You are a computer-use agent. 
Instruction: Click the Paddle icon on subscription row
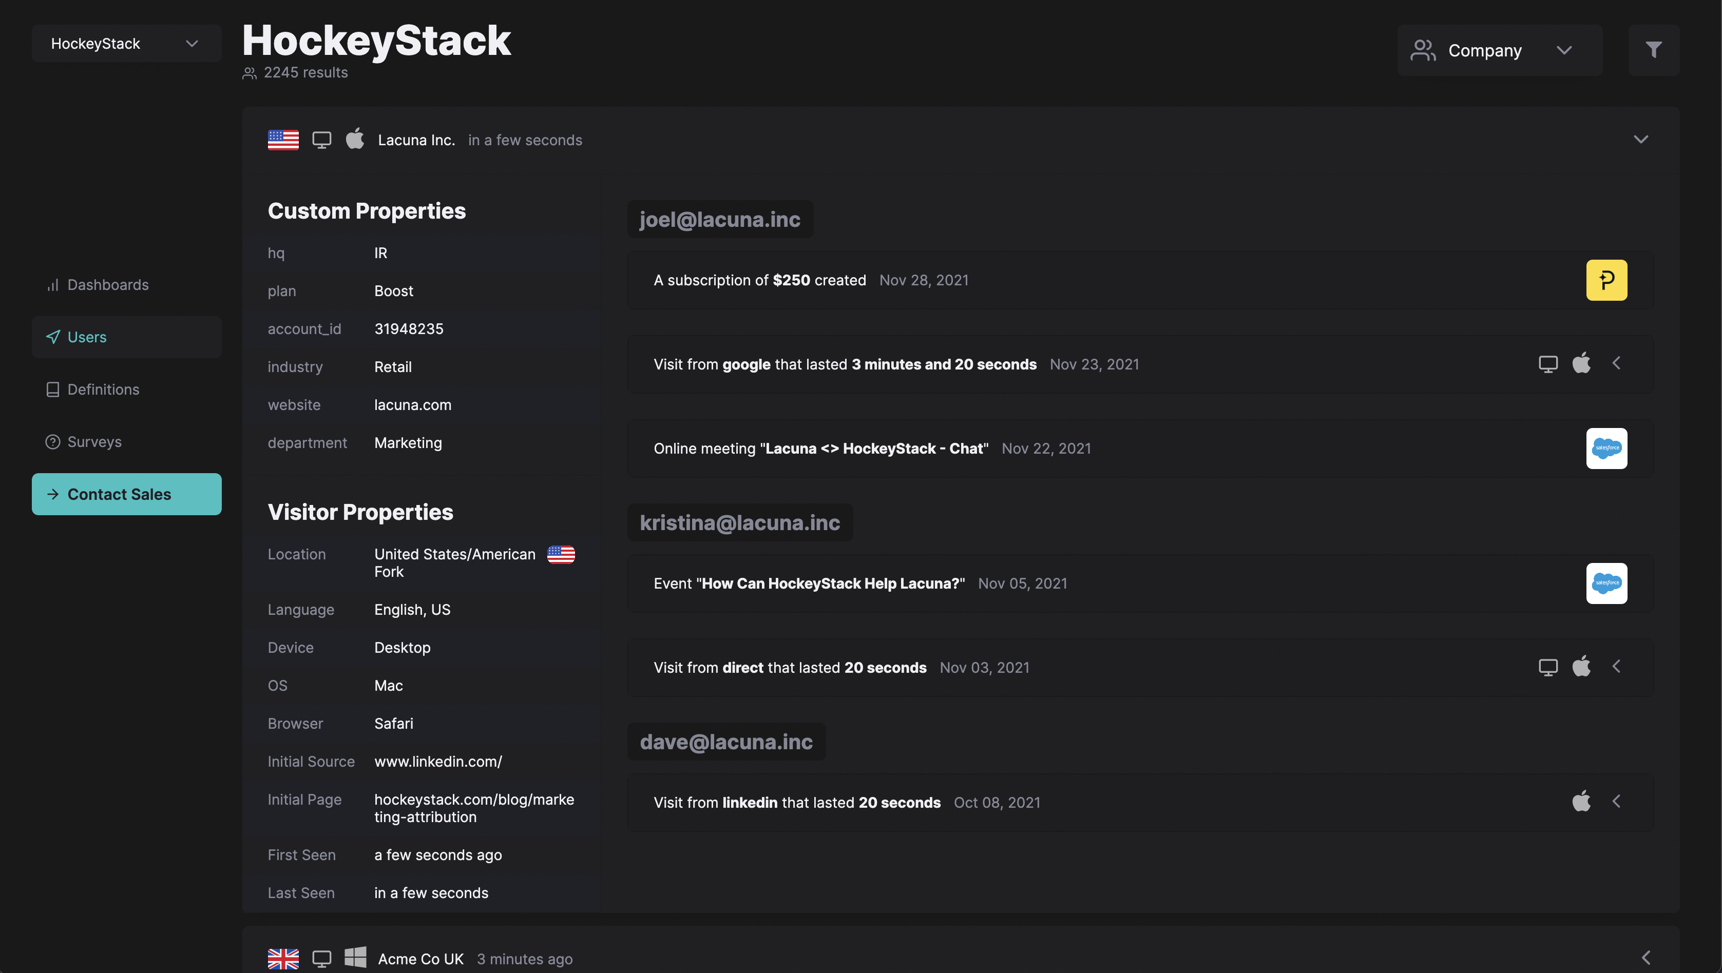point(1606,280)
